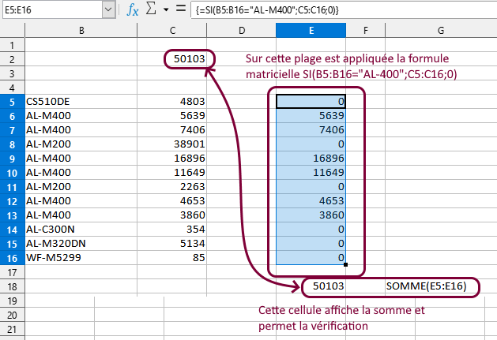Click cell E13 with 3860
Viewport: 497px width, 340px height.
[311, 215]
